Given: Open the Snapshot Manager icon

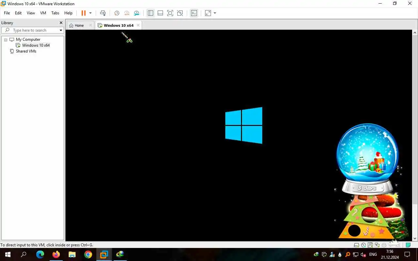Looking at the screenshot, I should click(x=137, y=13).
